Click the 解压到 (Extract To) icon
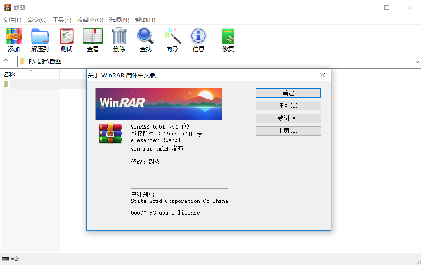 tap(40, 39)
